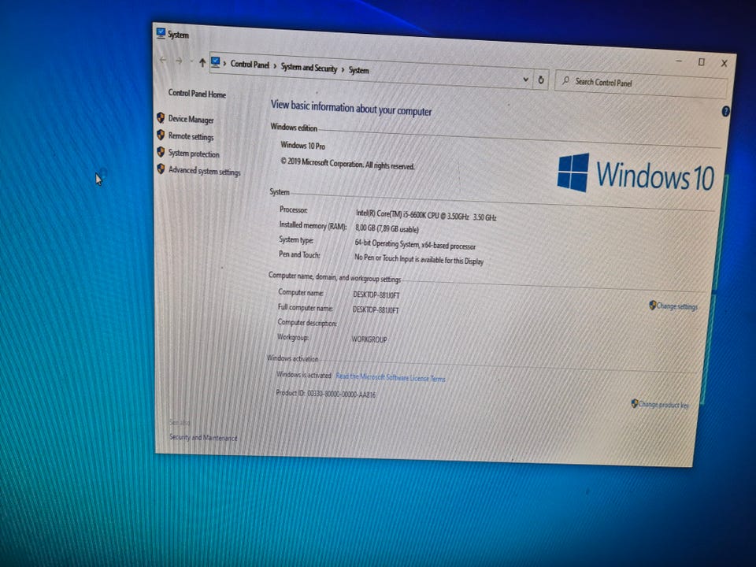The height and width of the screenshot is (567, 756).
Task: Click the Remote settings shield icon
Action: [161, 135]
